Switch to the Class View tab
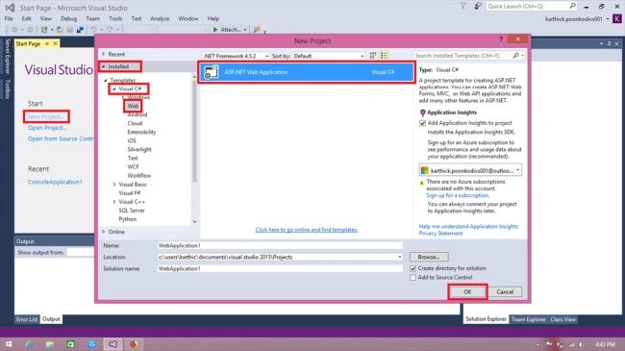Screen dimensions: 625x351 tap(562, 319)
